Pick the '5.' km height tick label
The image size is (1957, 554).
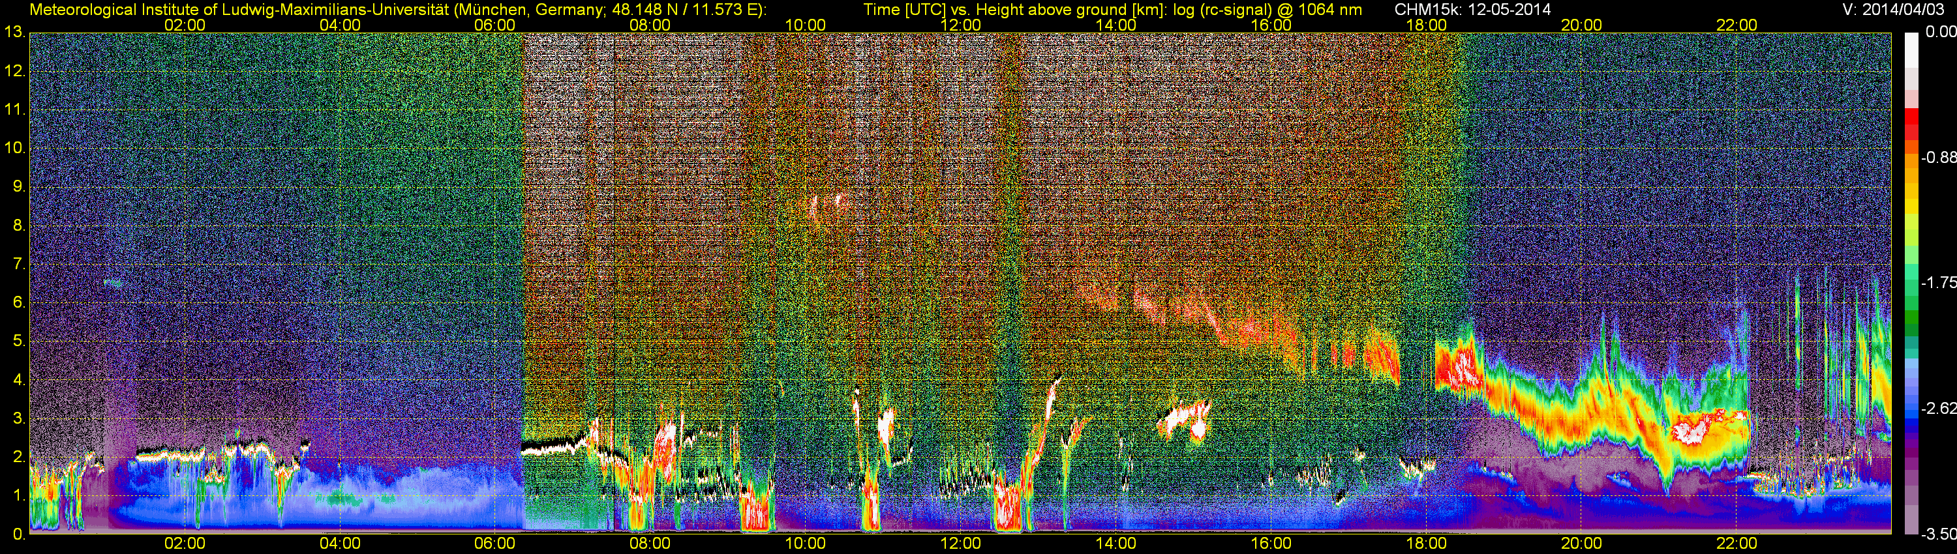[x=20, y=342]
